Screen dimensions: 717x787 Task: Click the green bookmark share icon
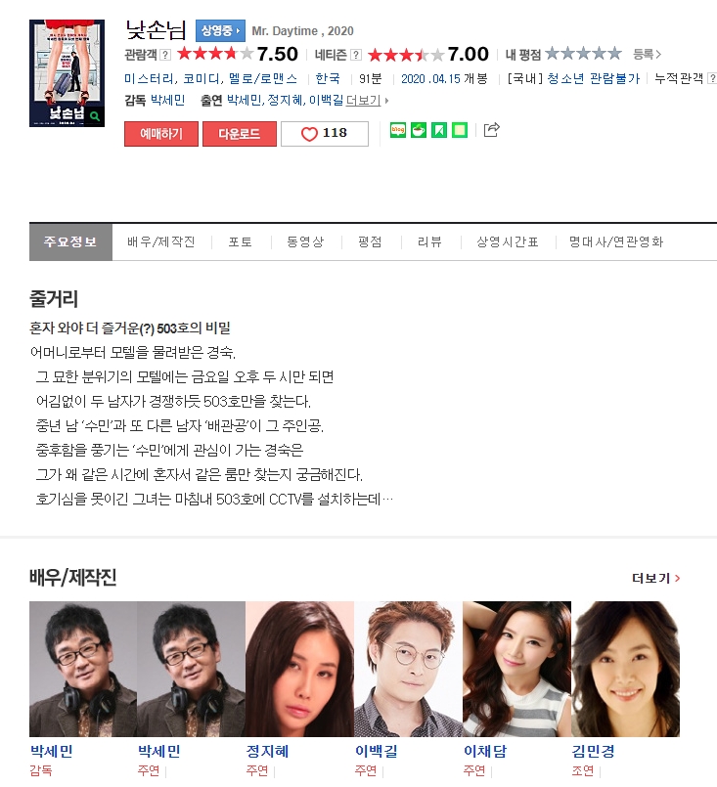coord(439,130)
